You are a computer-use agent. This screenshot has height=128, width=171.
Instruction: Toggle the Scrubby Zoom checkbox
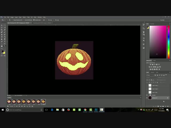(34, 20)
